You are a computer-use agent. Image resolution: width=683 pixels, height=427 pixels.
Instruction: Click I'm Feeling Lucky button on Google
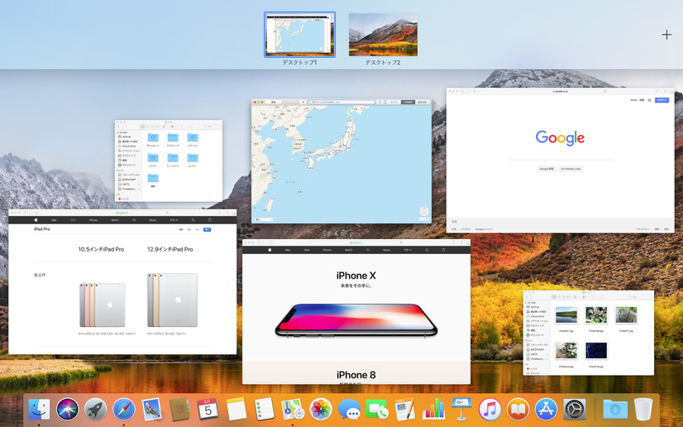tap(571, 169)
